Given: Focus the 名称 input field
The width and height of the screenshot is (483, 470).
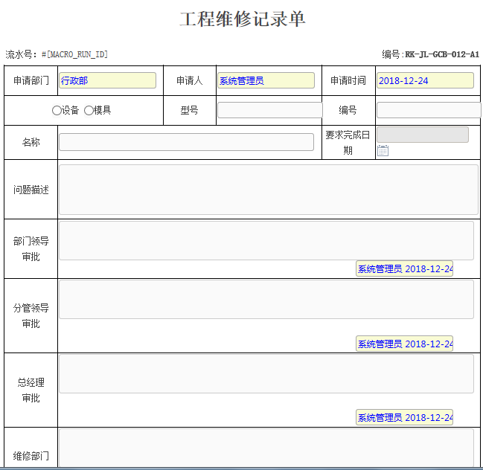Looking at the screenshot, I should point(186,142).
